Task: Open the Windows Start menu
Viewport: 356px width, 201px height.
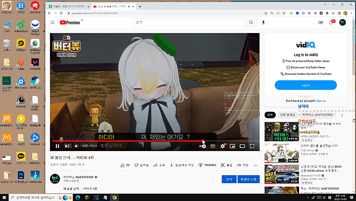Action: click(x=4, y=197)
